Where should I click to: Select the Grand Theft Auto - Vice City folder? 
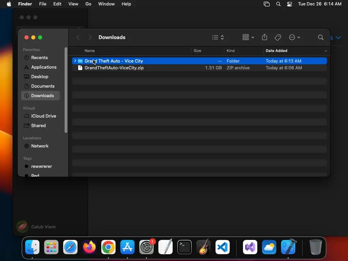point(199,61)
